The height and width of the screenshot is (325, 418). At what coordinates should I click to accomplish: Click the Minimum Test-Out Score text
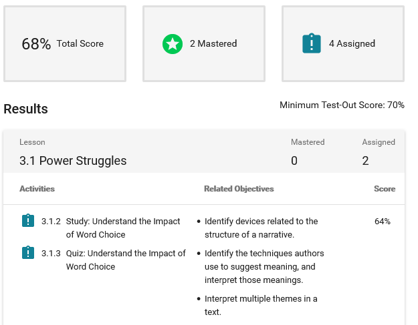(342, 105)
